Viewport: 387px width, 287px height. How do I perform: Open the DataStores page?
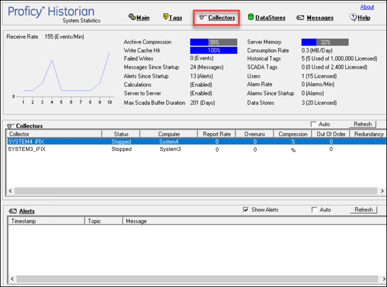click(270, 17)
